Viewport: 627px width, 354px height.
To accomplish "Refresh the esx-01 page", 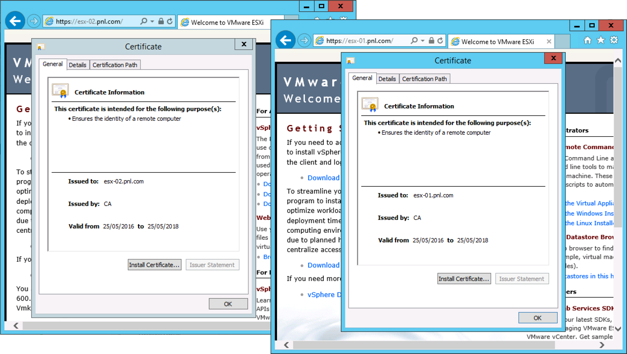I will (x=440, y=40).
